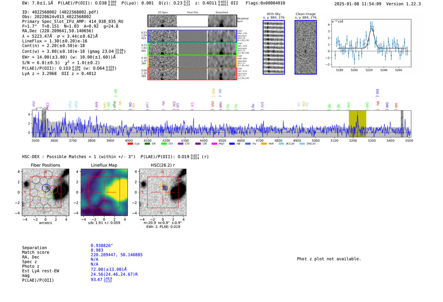
Task: Click the 220.209447, 50.140885 coordinates
Action: click(116, 255)
